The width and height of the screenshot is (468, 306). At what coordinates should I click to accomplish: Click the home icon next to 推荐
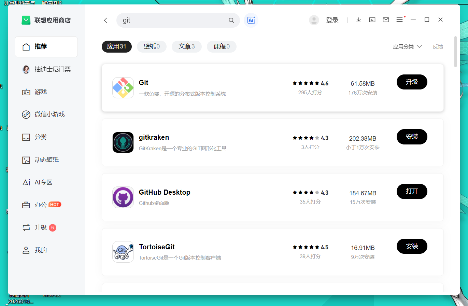click(x=26, y=47)
